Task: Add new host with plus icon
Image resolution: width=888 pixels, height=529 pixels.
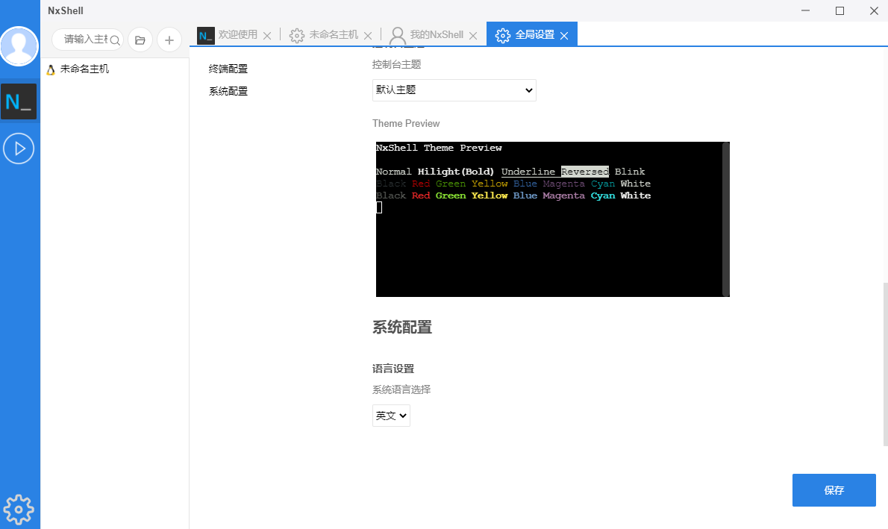Action: pyautogui.click(x=169, y=40)
